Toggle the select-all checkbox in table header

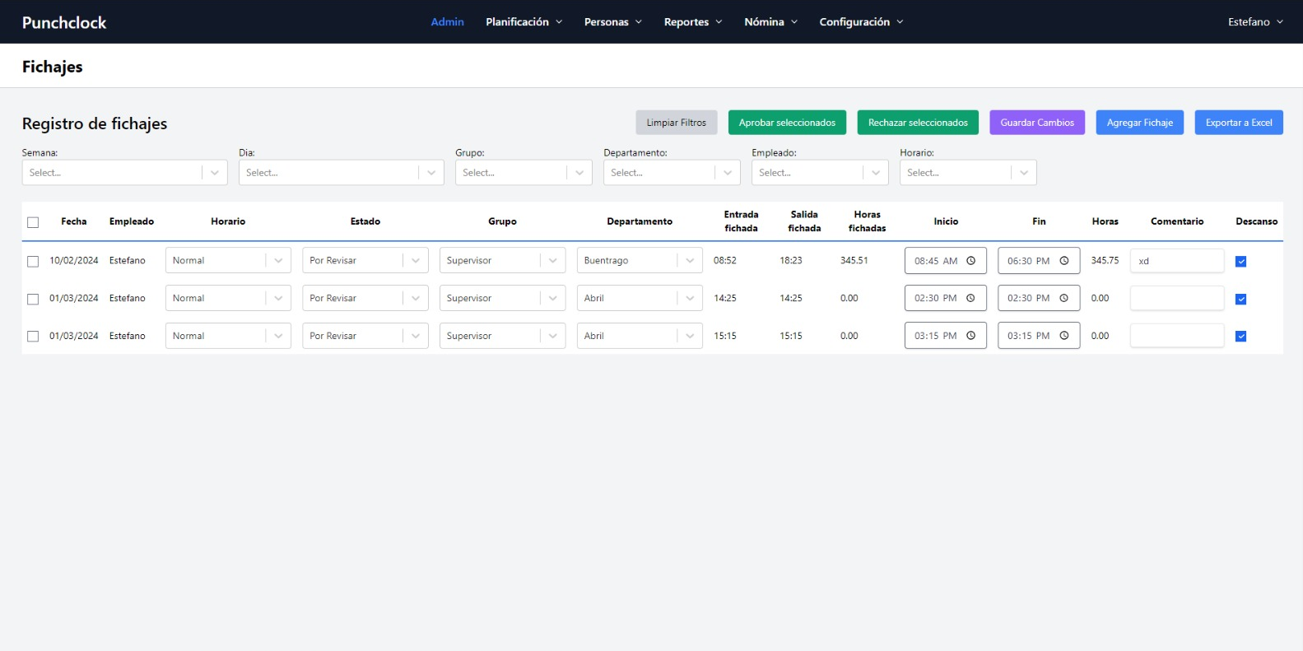33,222
